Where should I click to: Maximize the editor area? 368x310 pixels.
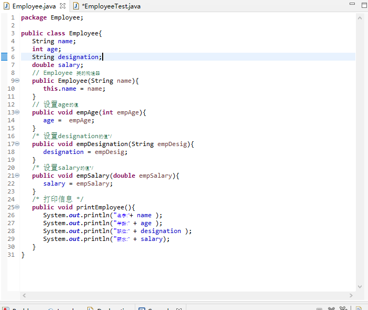pyautogui.click(x=364, y=5)
